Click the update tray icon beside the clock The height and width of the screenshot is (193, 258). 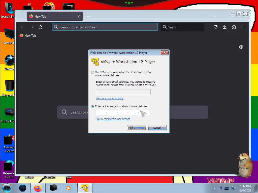point(233,188)
